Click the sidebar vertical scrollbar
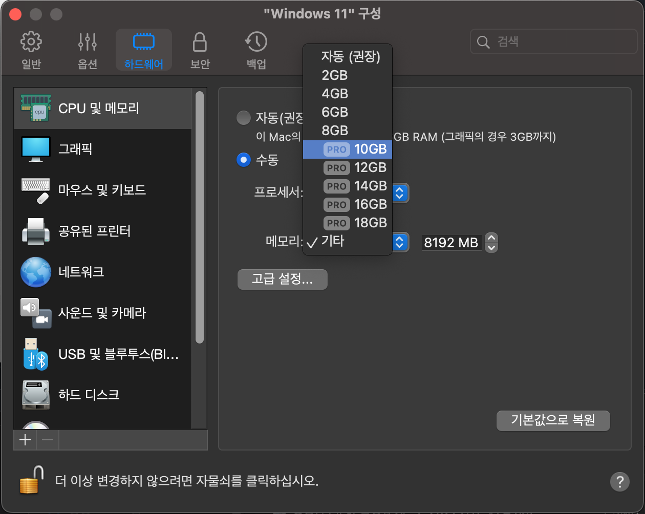645x514 pixels. click(200, 217)
